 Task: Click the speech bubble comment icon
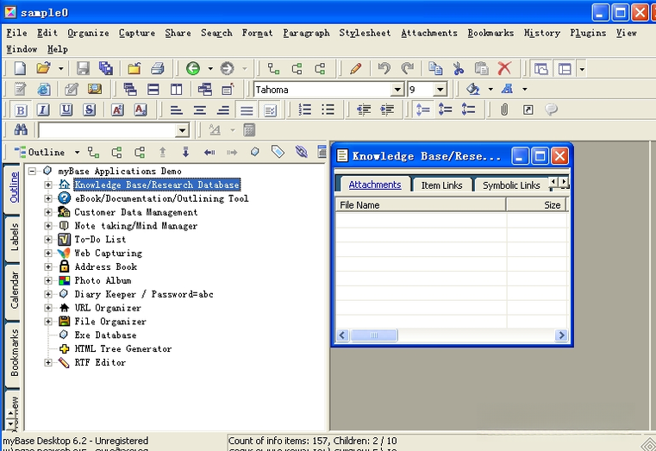pos(551,110)
